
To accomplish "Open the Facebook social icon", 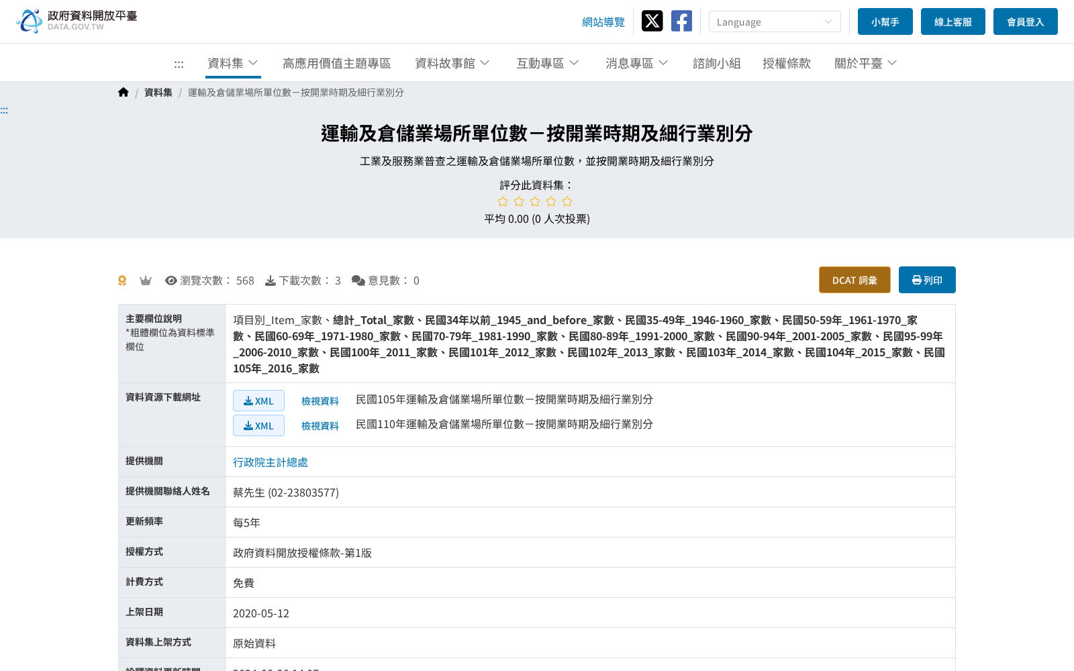I will pos(681,21).
